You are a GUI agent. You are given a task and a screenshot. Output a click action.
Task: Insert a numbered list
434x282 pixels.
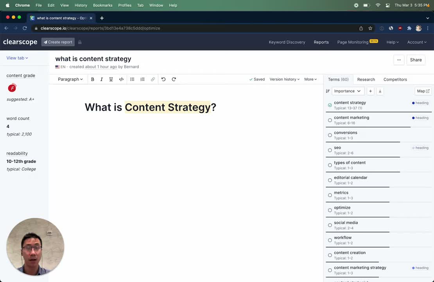(143, 79)
